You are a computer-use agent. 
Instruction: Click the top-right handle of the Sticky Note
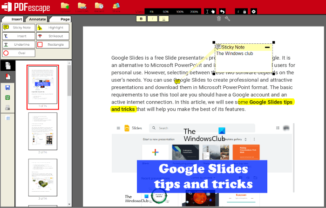click(274, 42)
